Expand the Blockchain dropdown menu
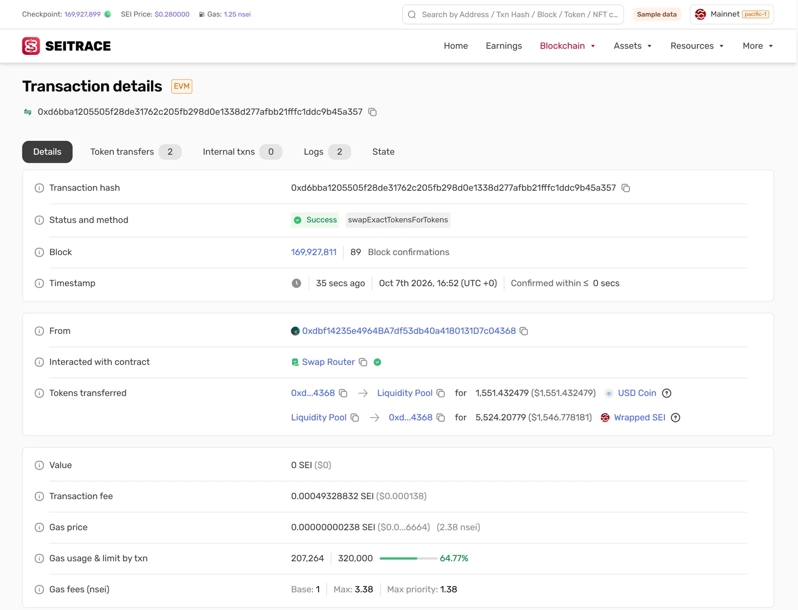The image size is (798, 610). (x=568, y=46)
